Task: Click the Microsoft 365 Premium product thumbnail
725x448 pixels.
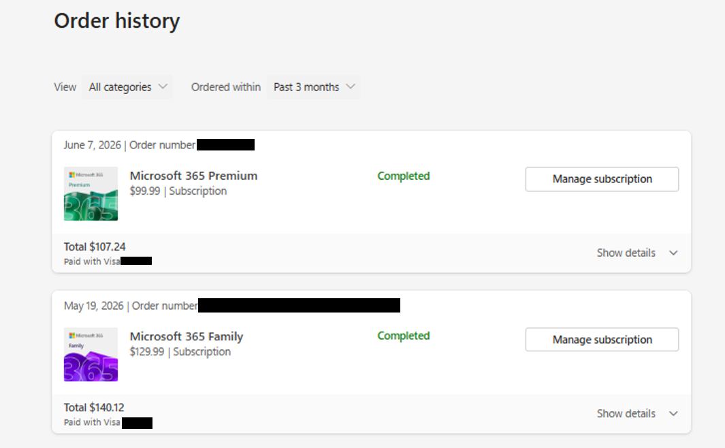Action: point(91,194)
